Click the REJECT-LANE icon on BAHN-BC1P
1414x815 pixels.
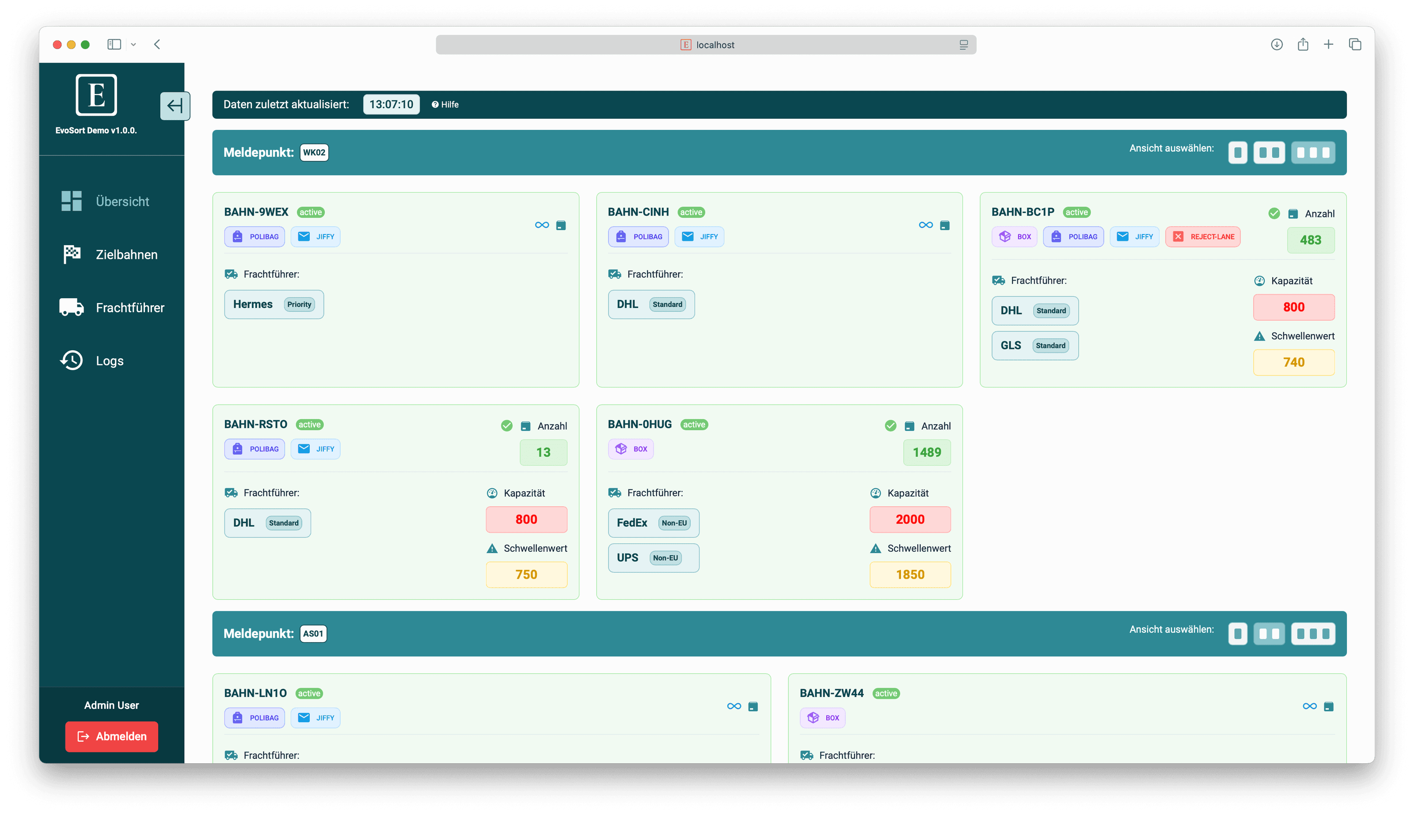pos(1178,236)
